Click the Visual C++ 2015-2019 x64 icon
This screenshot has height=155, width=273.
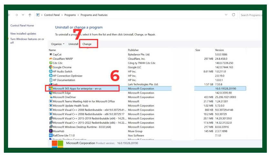[x=51, y=118]
